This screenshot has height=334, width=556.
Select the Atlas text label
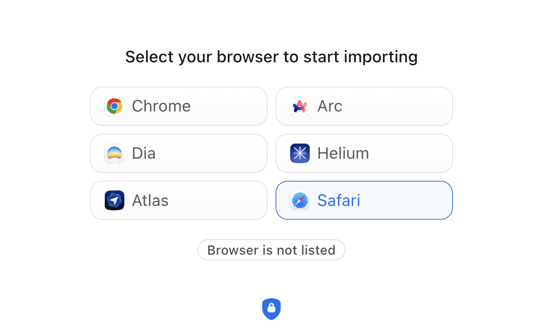tap(150, 201)
